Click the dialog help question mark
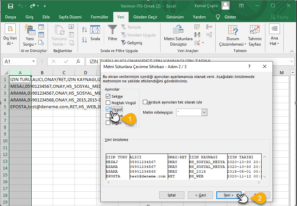Viewport: 297px width, 206px height. (249, 66)
